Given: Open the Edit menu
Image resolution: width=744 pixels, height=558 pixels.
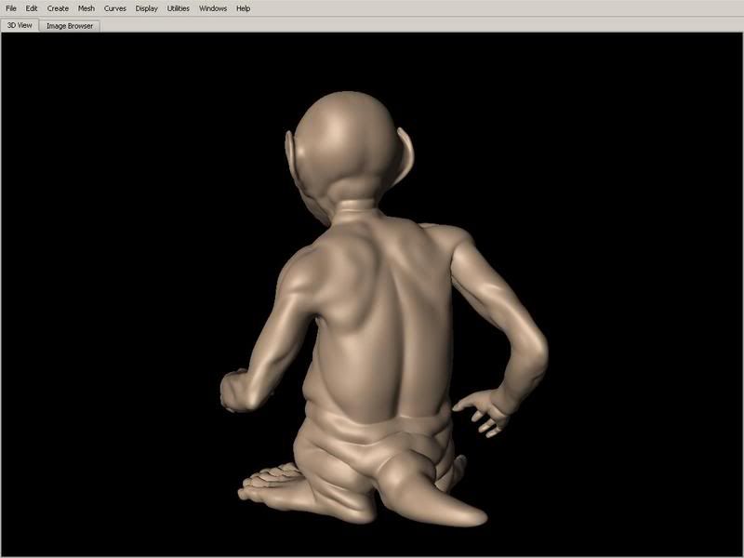Looking at the screenshot, I should click(32, 8).
